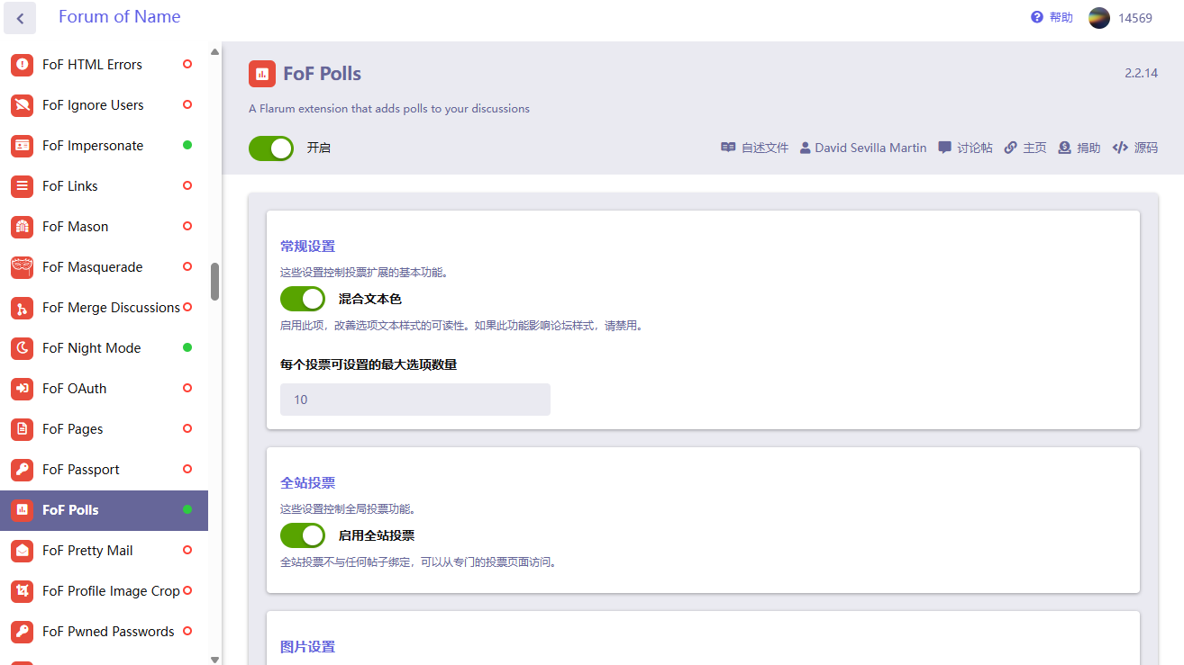Click the FoF Night Mode moon icon
The height and width of the screenshot is (665, 1184).
click(22, 348)
